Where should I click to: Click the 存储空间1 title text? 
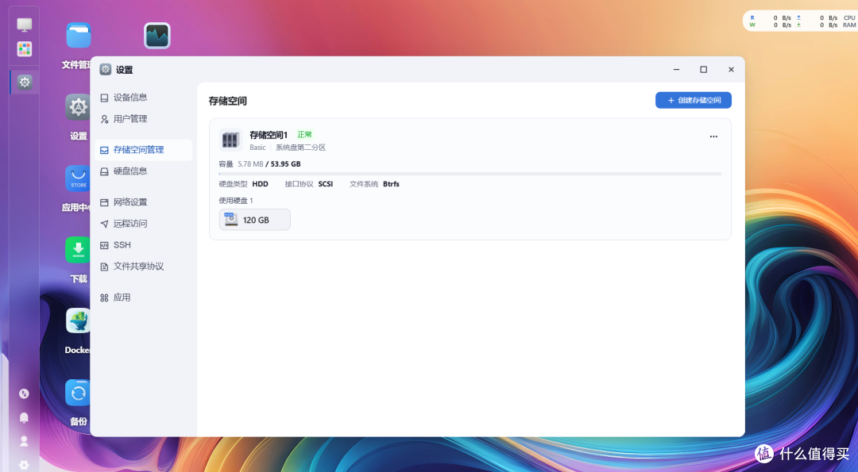[269, 135]
